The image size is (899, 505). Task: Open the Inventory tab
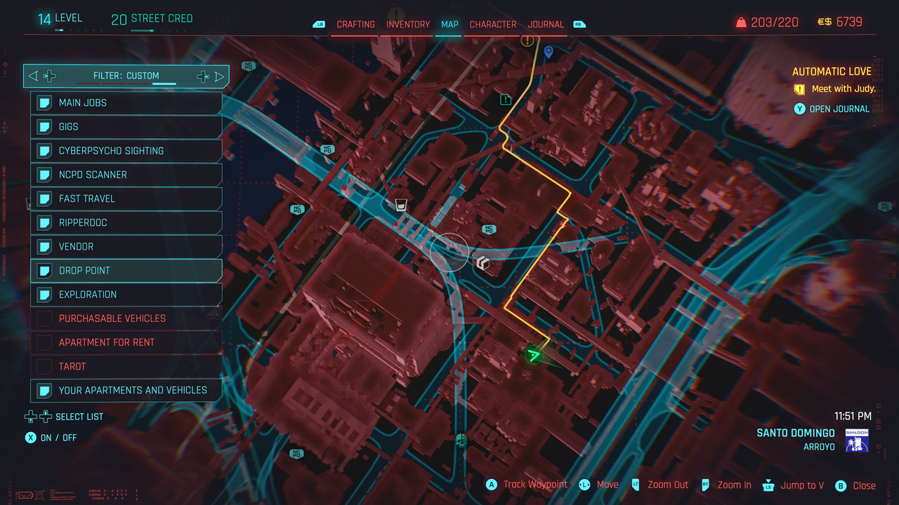(x=407, y=24)
